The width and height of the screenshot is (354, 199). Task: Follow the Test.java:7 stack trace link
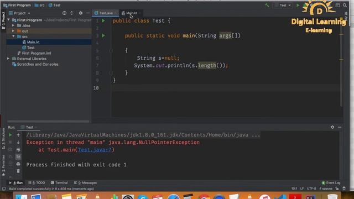pos(95,150)
